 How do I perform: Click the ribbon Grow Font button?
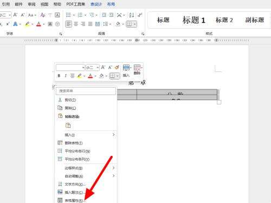tap(16, 15)
